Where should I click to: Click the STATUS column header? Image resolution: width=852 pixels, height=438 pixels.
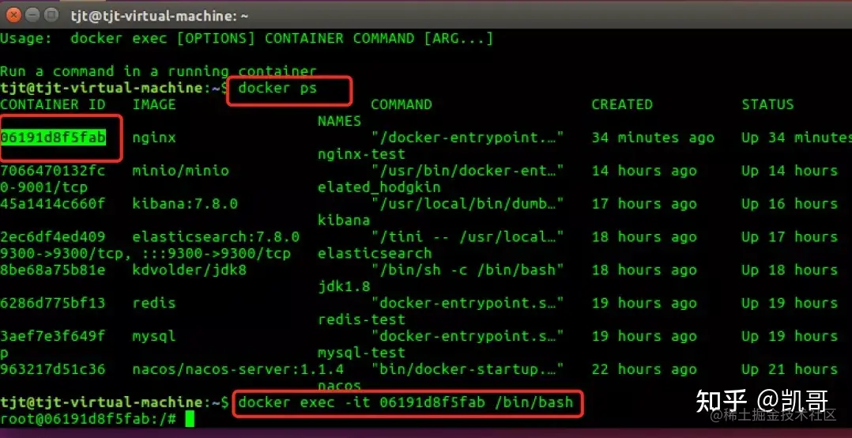coord(767,104)
